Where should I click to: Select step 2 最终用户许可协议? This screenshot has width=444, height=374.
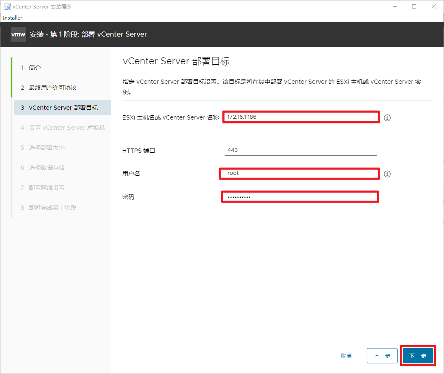52,88
